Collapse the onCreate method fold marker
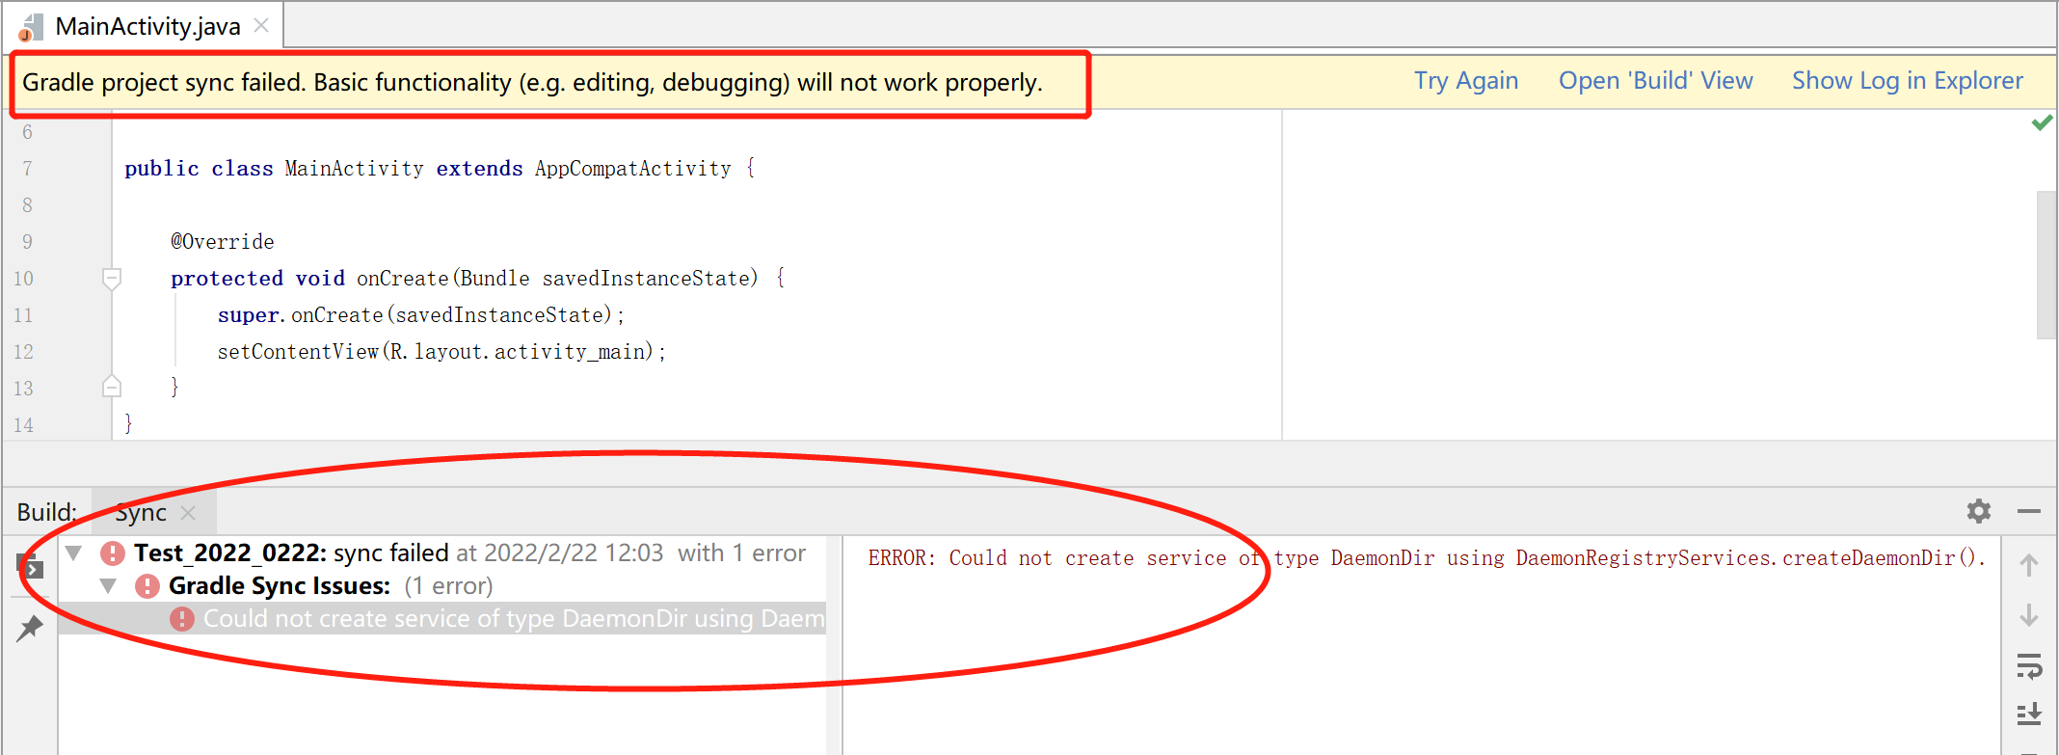The image size is (2059, 755). [112, 279]
